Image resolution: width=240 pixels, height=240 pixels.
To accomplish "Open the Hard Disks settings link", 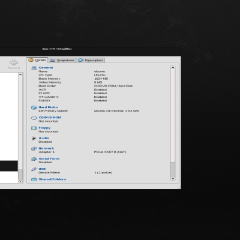I will pos(48,107).
